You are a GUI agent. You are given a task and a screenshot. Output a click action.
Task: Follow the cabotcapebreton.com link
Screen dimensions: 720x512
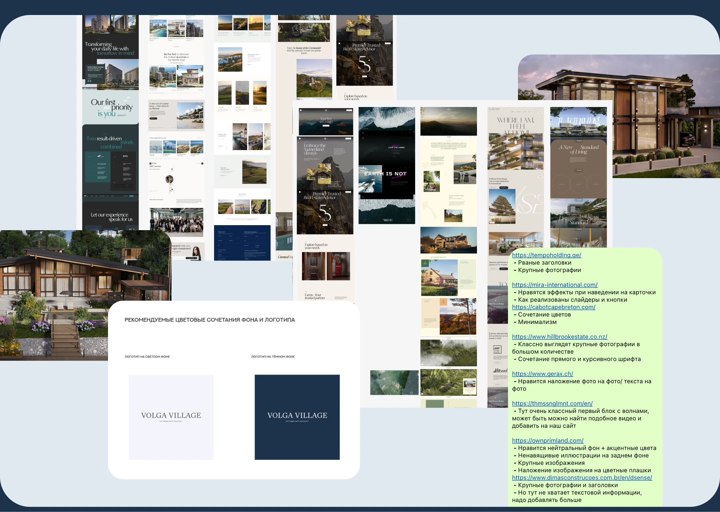(x=554, y=307)
